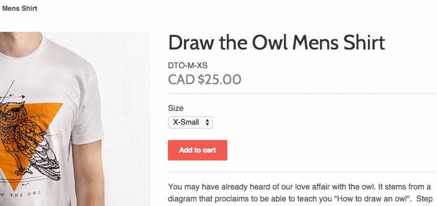The width and height of the screenshot is (437, 206).
Task: Click the product photo of the shirt
Action: [75, 119]
